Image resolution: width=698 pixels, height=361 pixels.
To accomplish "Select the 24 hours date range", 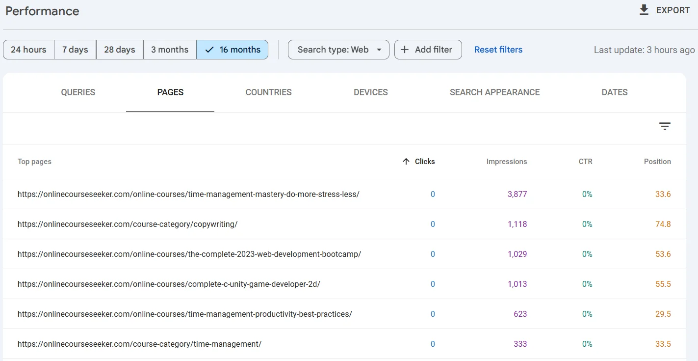I will (28, 50).
